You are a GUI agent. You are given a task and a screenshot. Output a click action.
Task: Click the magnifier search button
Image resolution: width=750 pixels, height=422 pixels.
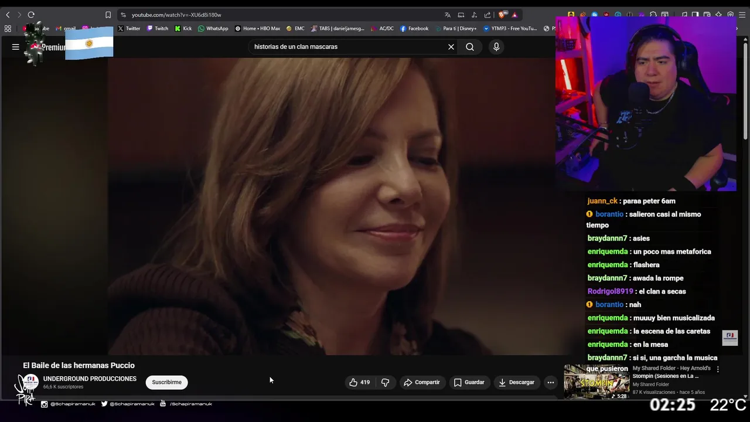470,47
